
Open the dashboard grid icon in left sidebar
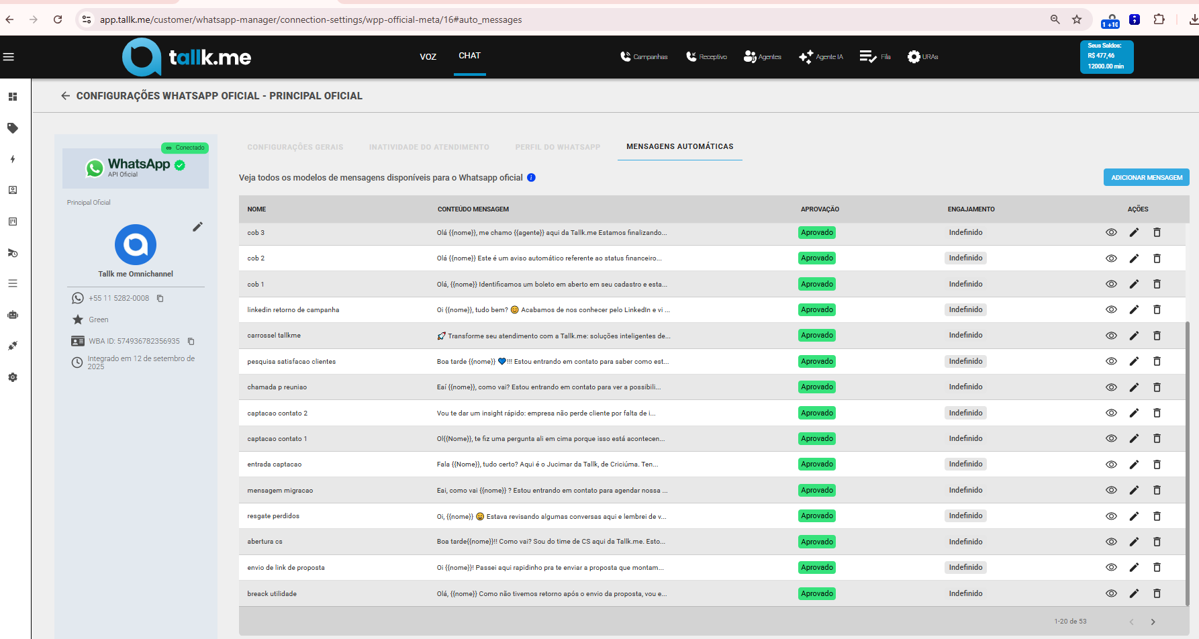pyautogui.click(x=13, y=97)
